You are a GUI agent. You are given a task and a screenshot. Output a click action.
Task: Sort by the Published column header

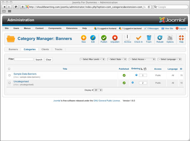[x=124, y=69]
